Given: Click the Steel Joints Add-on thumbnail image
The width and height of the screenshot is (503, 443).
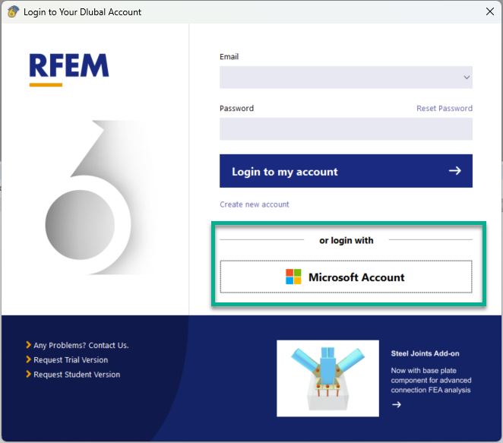Looking at the screenshot, I should pos(327,378).
